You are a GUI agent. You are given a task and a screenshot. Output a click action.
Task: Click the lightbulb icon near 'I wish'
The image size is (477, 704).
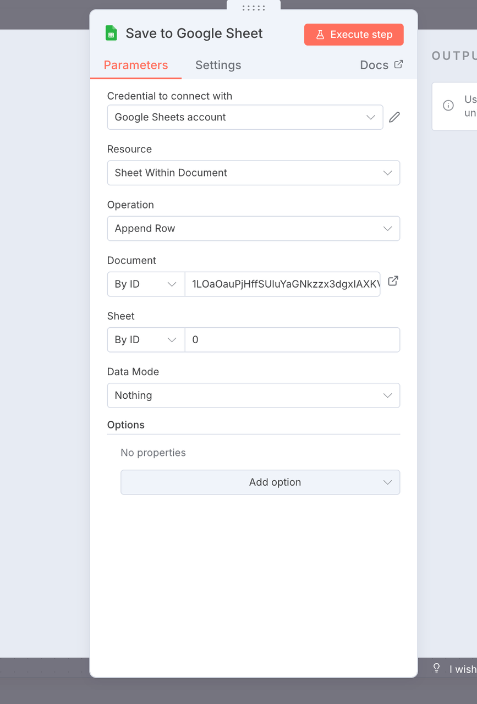[x=436, y=667]
